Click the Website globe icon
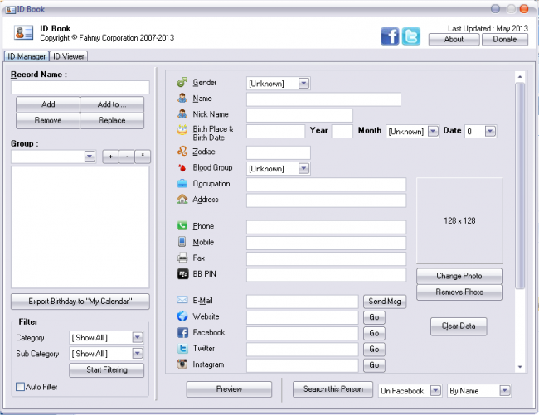 182,316
